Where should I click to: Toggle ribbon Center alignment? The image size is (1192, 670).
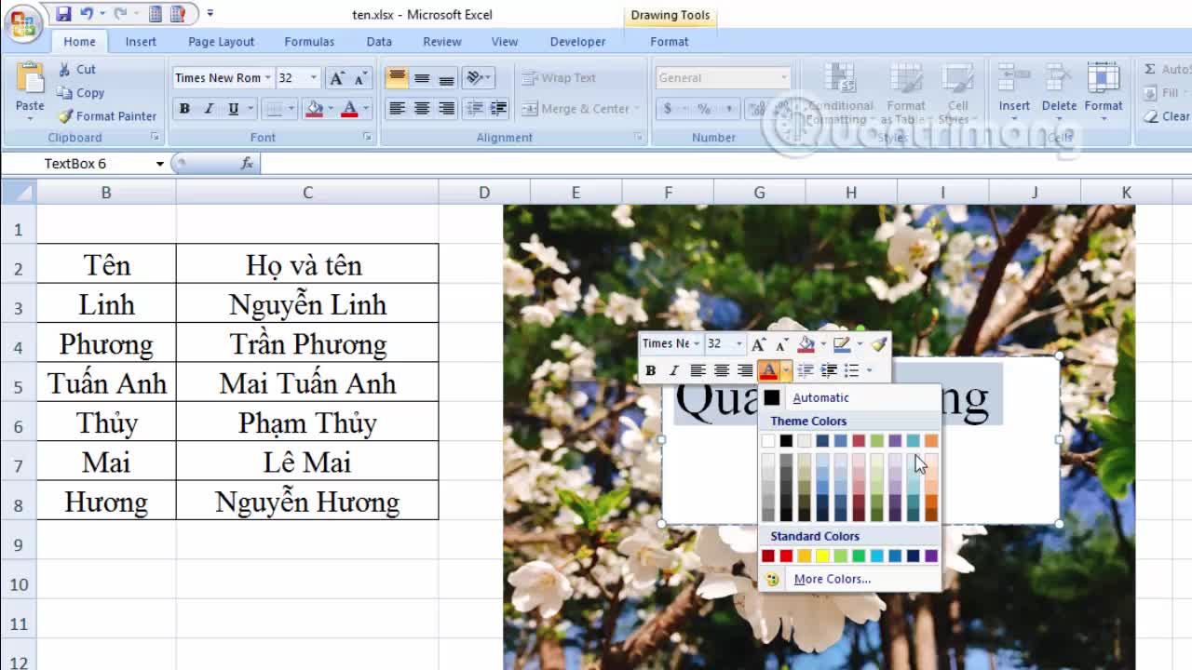pos(422,109)
